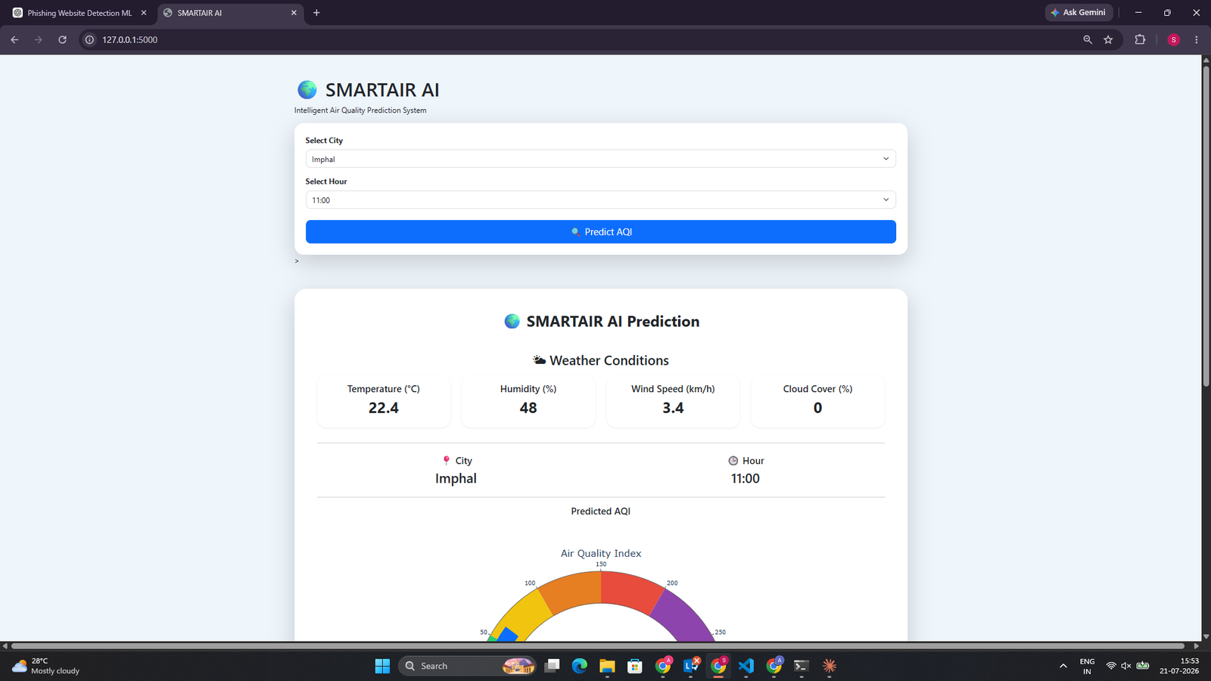Click the orange gauge segment before 150
Image resolution: width=1211 pixels, height=681 pixels.
pos(572,591)
